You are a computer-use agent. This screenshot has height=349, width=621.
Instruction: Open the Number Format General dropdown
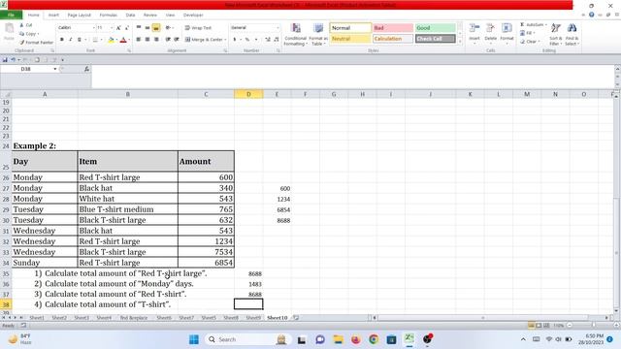[278, 28]
